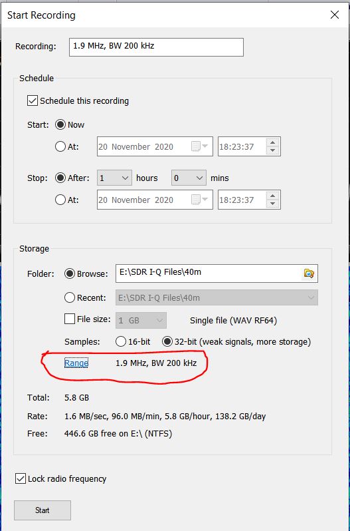Click the '446.6 GB free on E:\ (NTFS)' text
This screenshot has height=531, width=350.
click(x=118, y=433)
